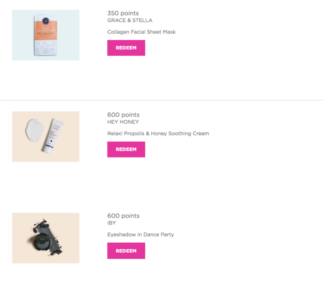The width and height of the screenshot is (324, 301).
Task: Redeem the IBY Eyeshadow in Dance Party
Action: (126, 251)
